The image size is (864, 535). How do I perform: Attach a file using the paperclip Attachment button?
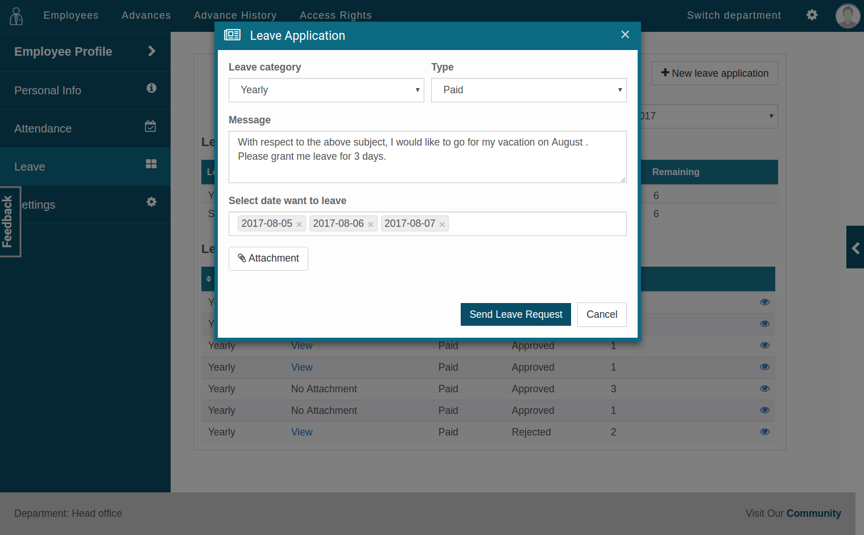(268, 258)
